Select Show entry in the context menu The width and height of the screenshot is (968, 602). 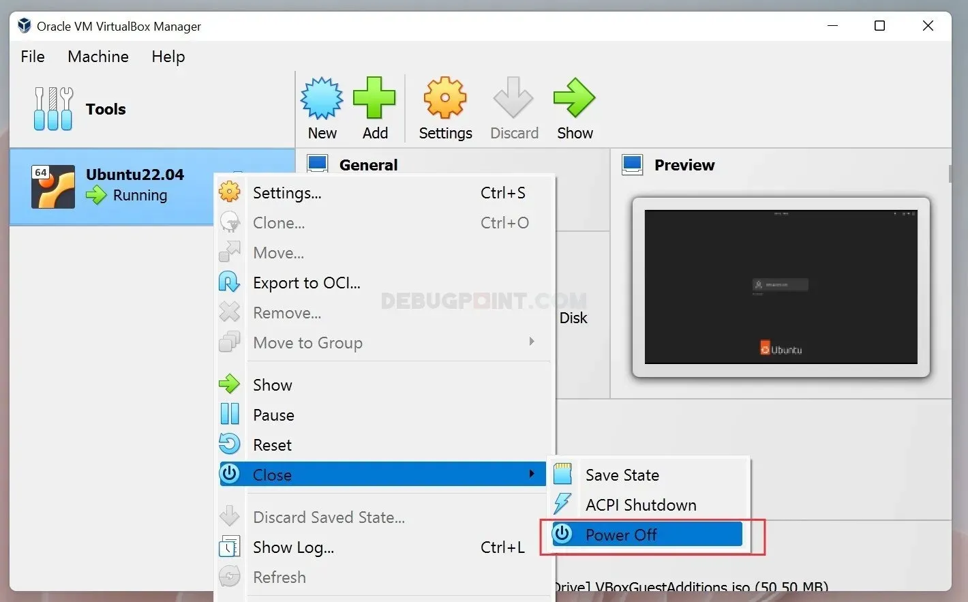click(x=384, y=385)
